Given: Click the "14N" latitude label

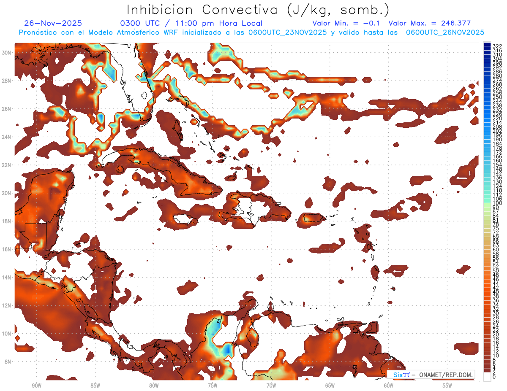Looking at the screenshot, I should (x=7, y=277).
